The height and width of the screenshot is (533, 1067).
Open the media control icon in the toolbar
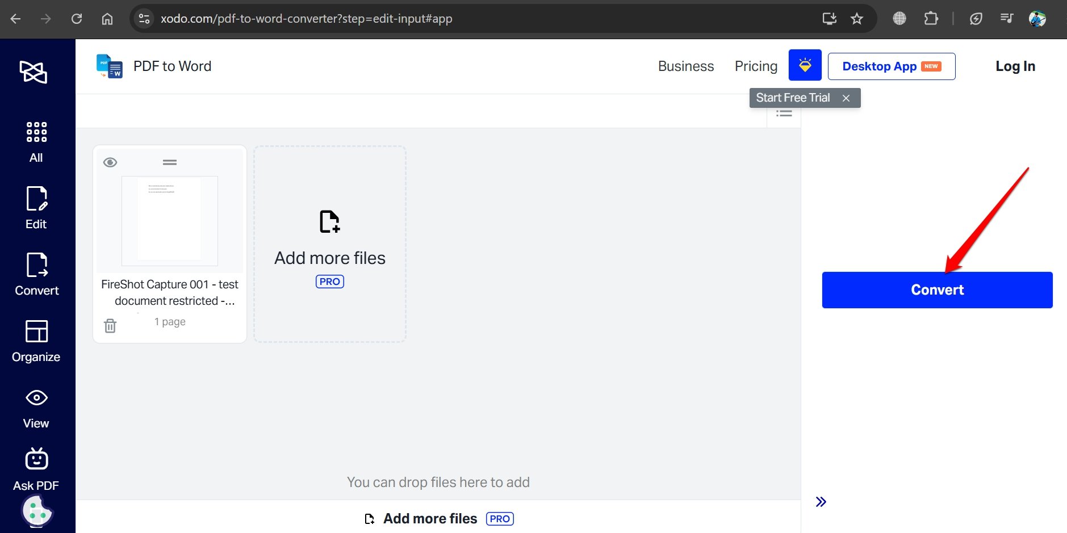click(x=1007, y=19)
